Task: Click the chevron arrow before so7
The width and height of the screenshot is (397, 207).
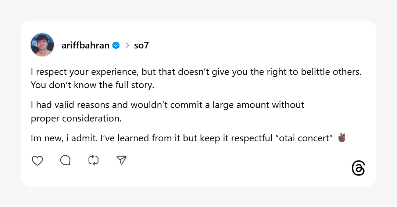Action: [127, 46]
